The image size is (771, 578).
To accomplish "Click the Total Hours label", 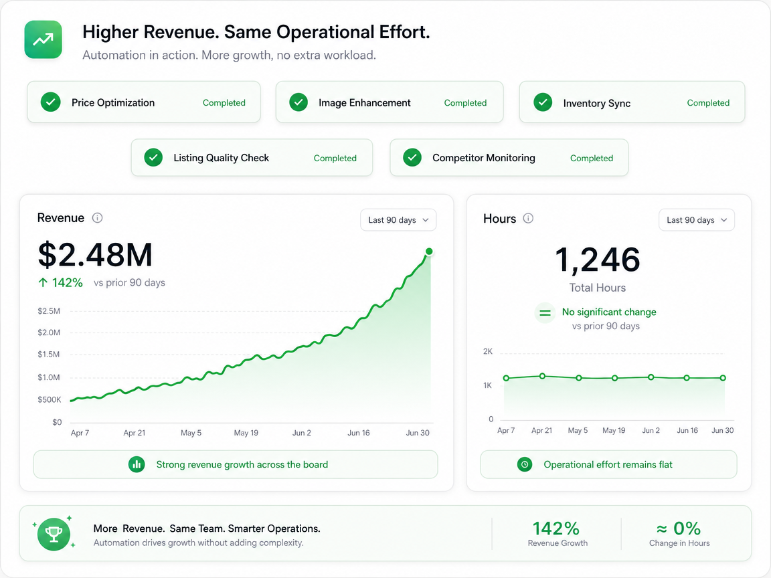I will [598, 288].
